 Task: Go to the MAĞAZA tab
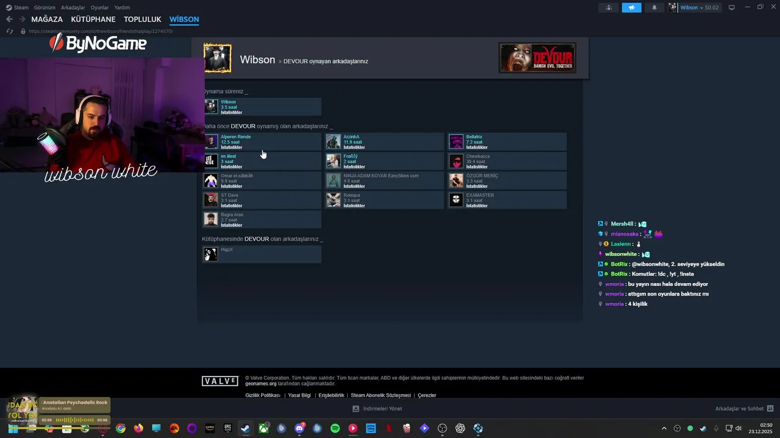point(47,19)
